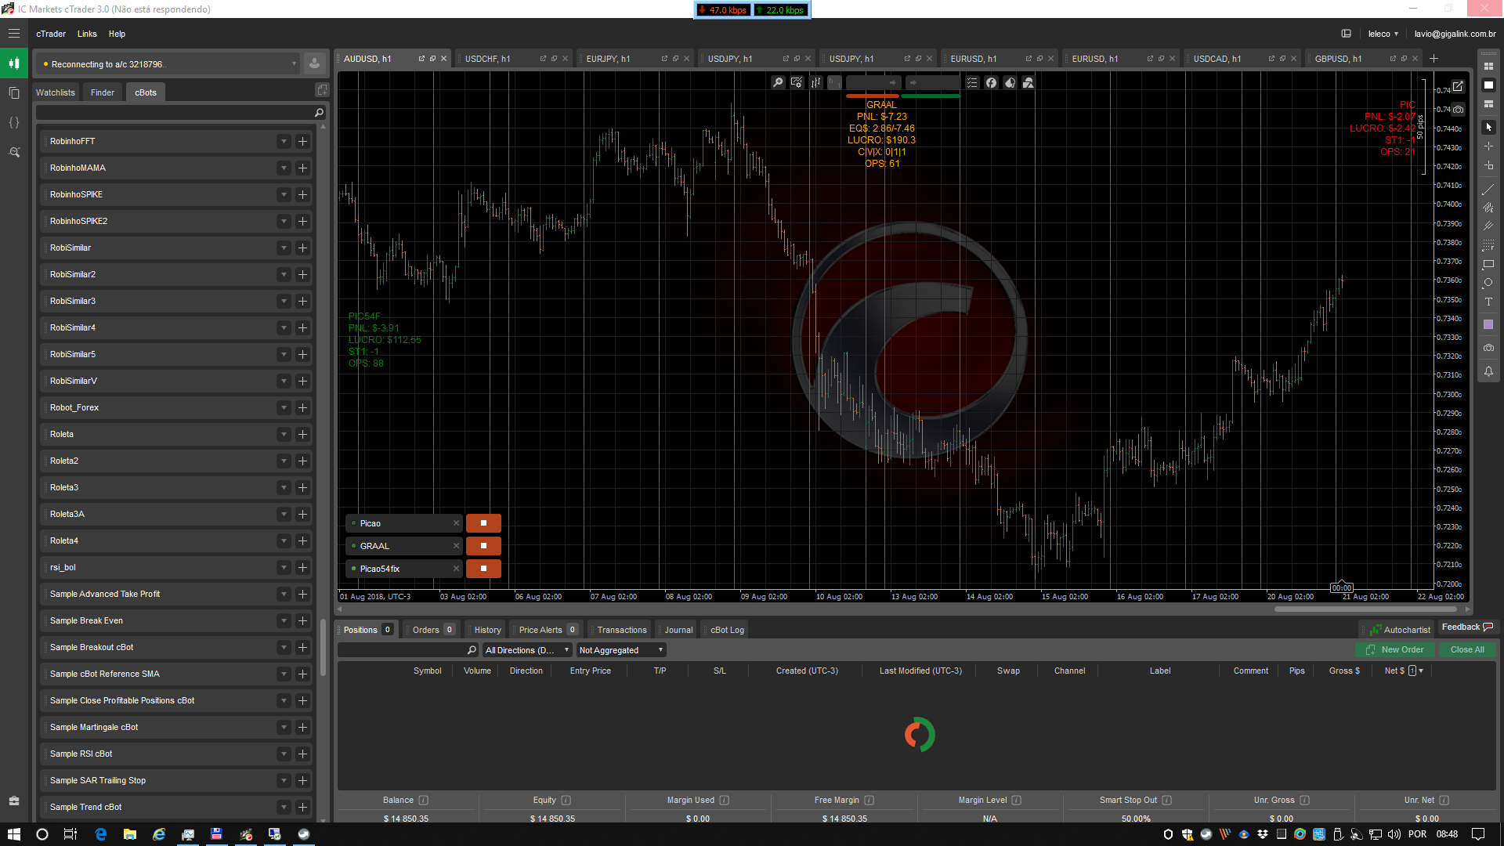This screenshot has height=846, width=1504.
Task: Open the Not Aggregated dropdown
Action: (x=621, y=650)
